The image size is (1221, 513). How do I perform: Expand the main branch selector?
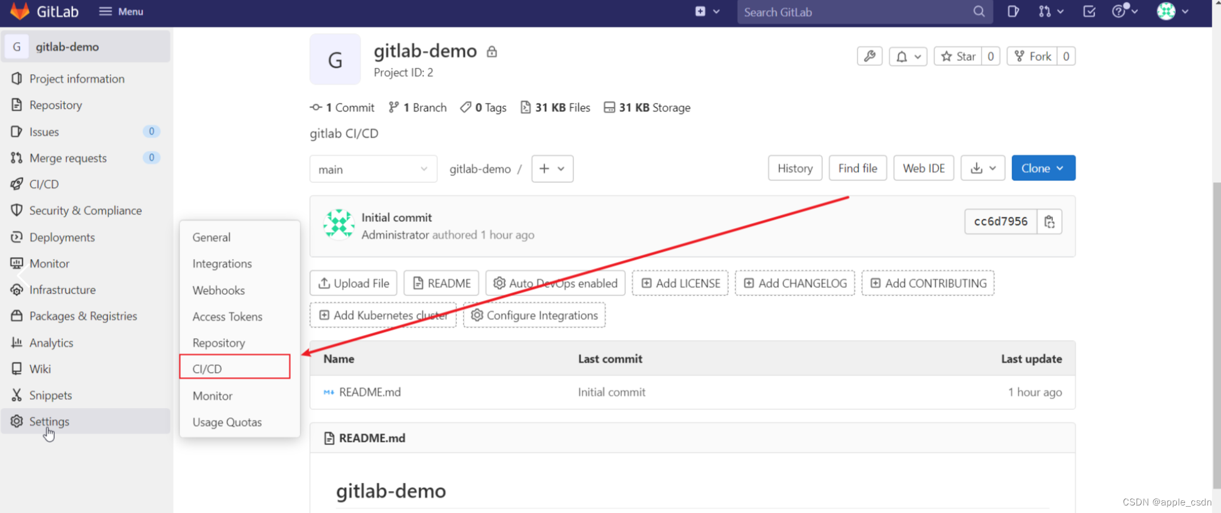[373, 169]
